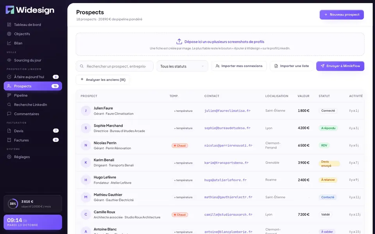Change Camille Roux's Chaud temperature tag
This screenshot has width=375, height=234.
tap(180, 214)
